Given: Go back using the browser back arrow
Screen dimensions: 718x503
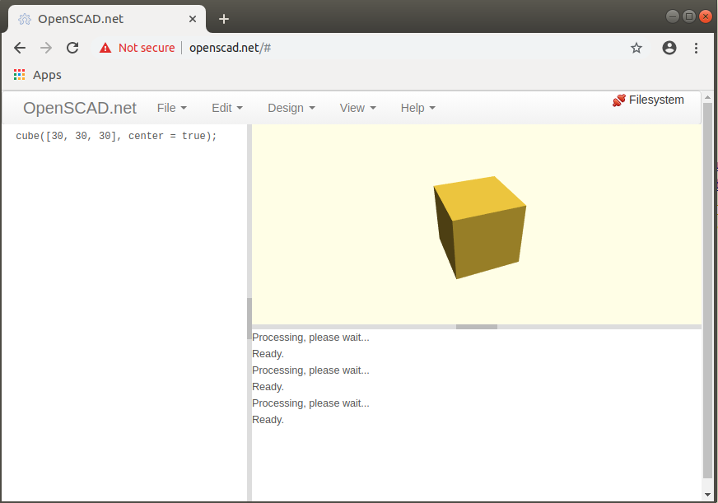Looking at the screenshot, I should click(x=20, y=48).
